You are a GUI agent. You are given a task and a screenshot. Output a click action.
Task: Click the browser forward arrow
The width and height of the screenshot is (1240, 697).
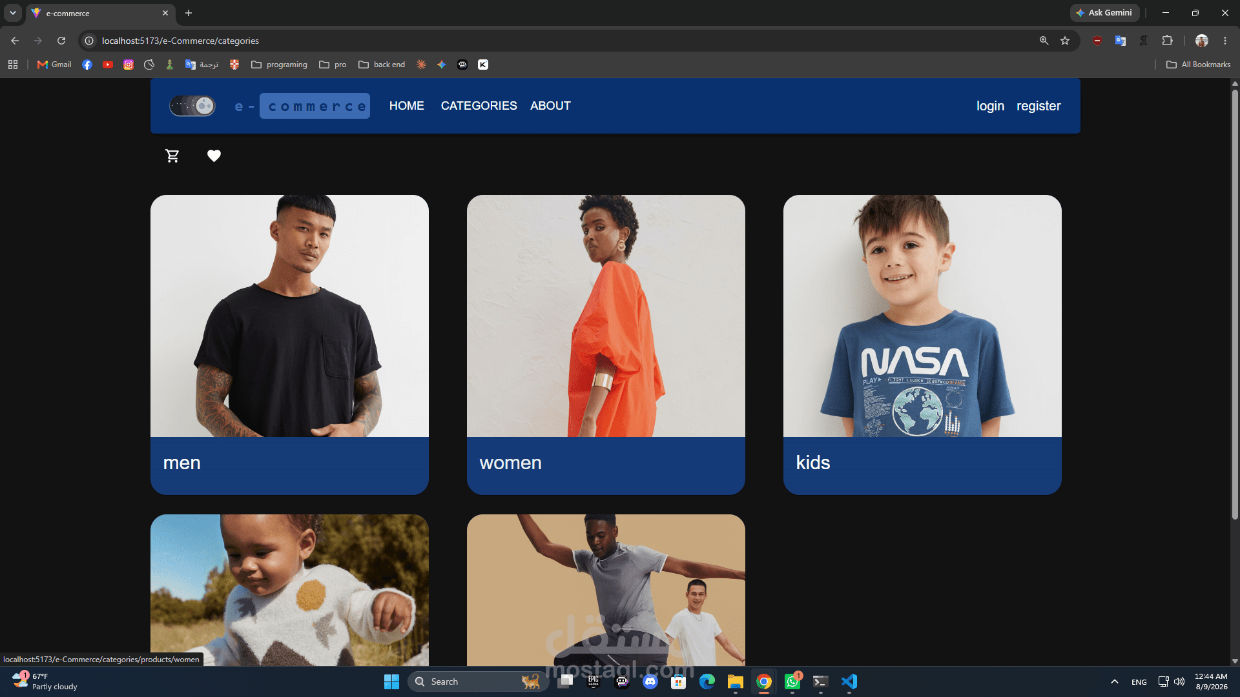[x=38, y=41]
